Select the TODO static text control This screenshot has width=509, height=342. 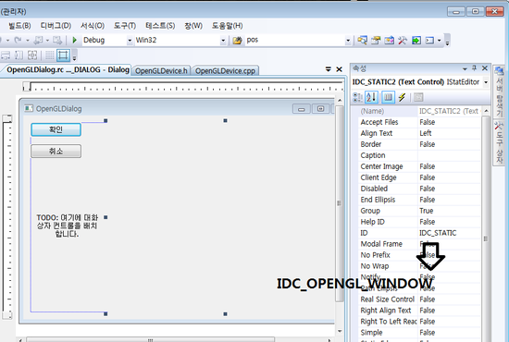click(67, 226)
